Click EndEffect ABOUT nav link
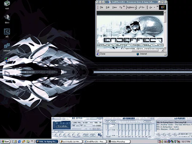This screenshot has width=192, height=144. coord(148,45)
